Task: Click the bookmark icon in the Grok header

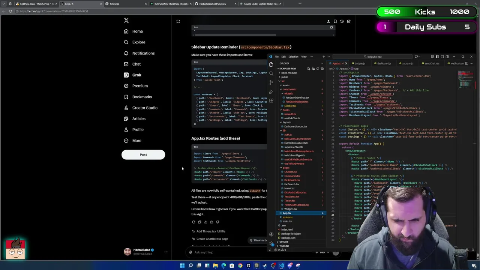Action: 335,21
